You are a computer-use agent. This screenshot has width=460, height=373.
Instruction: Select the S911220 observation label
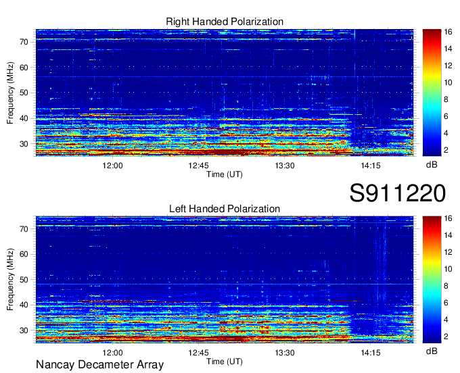(398, 193)
